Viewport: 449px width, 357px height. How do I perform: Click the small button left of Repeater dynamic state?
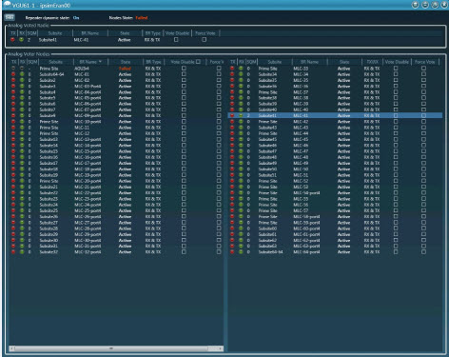[10, 17]
